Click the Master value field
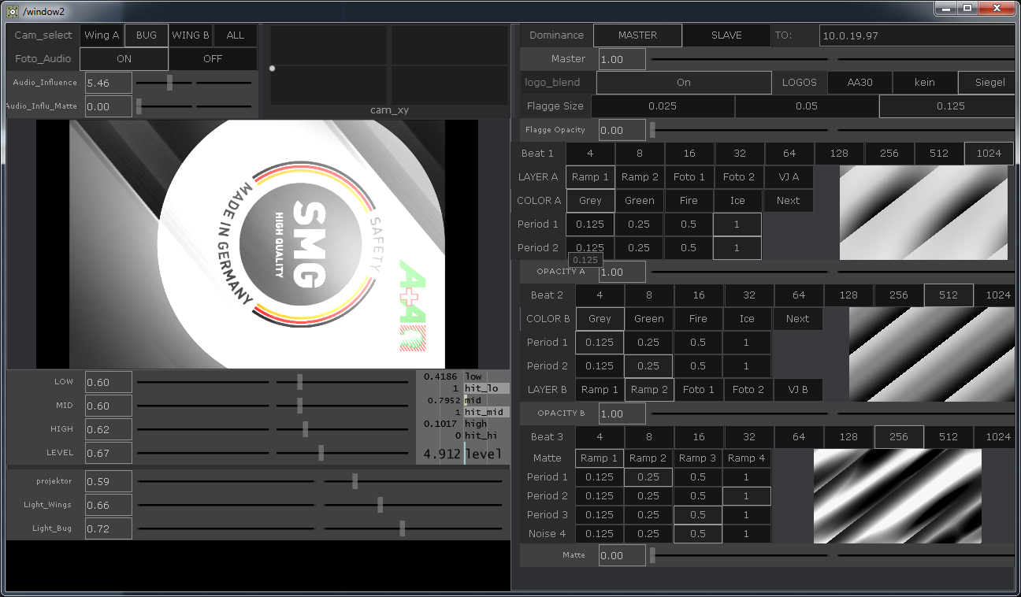The image size is (1021, 597). click(x=622, y=59)
